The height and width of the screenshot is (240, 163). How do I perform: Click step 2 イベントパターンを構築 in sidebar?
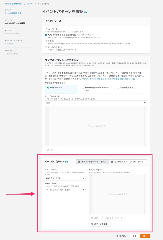15,24
